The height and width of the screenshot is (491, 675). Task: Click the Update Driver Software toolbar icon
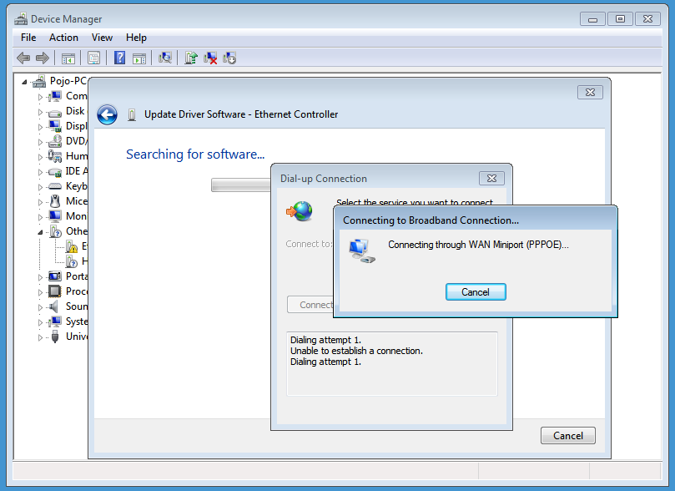[x=191, y=58]
